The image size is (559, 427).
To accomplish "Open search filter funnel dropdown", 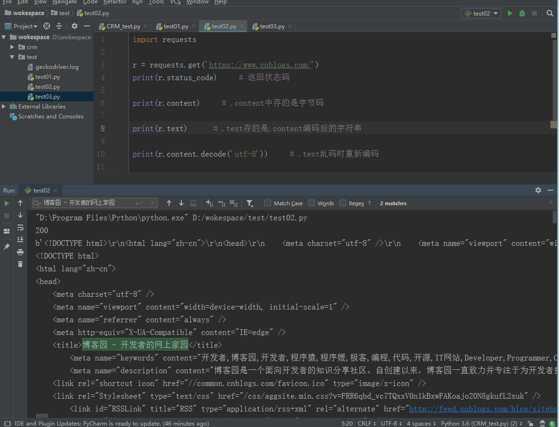I will [x=250, y=203].
